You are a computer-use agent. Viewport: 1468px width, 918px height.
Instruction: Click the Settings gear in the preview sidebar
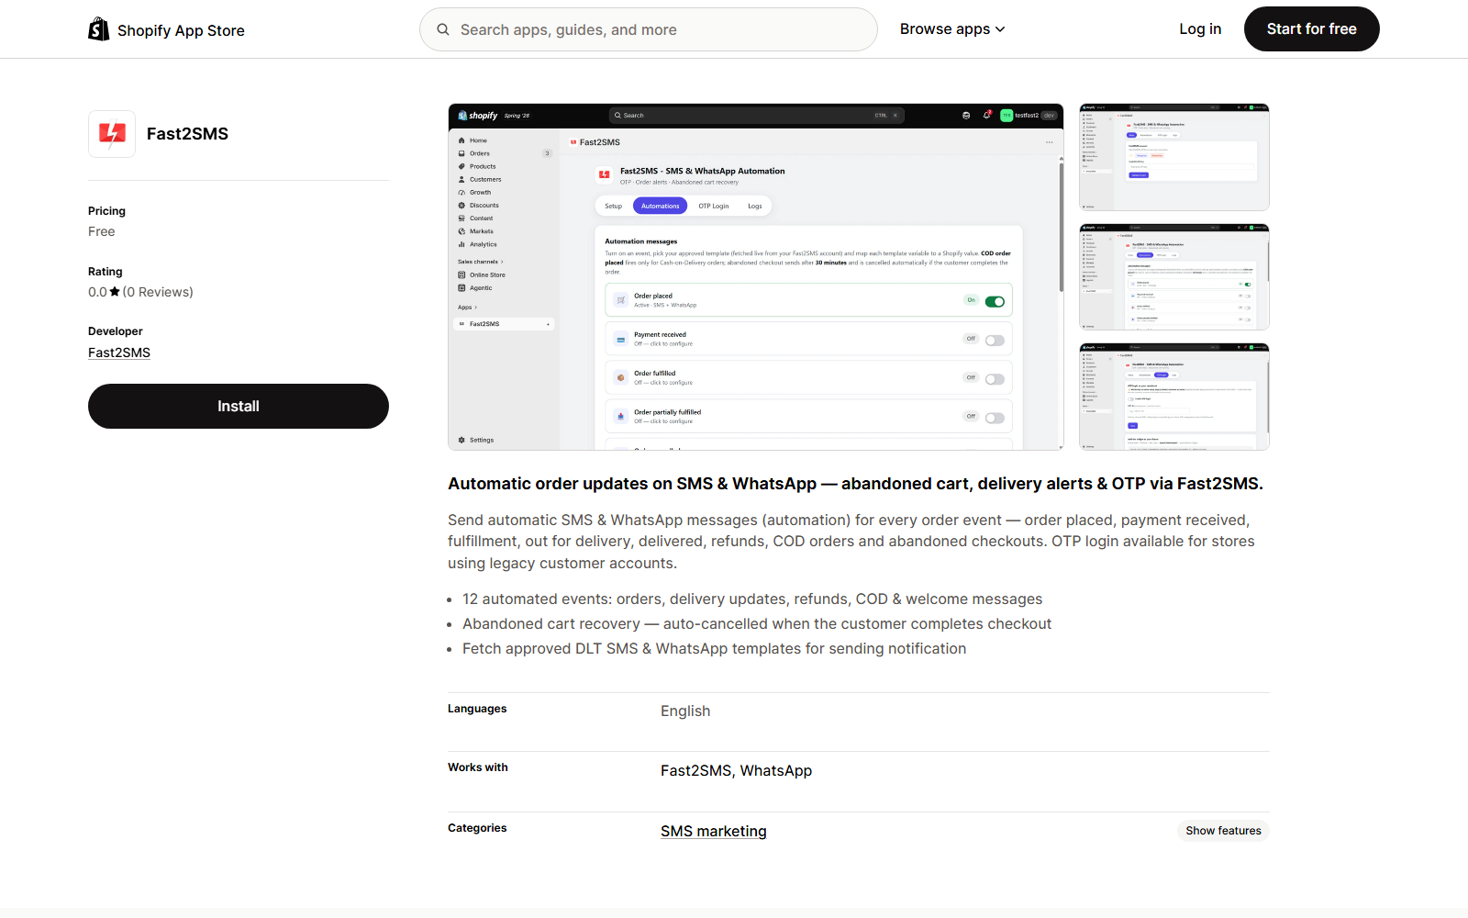(x=462, y=440)
